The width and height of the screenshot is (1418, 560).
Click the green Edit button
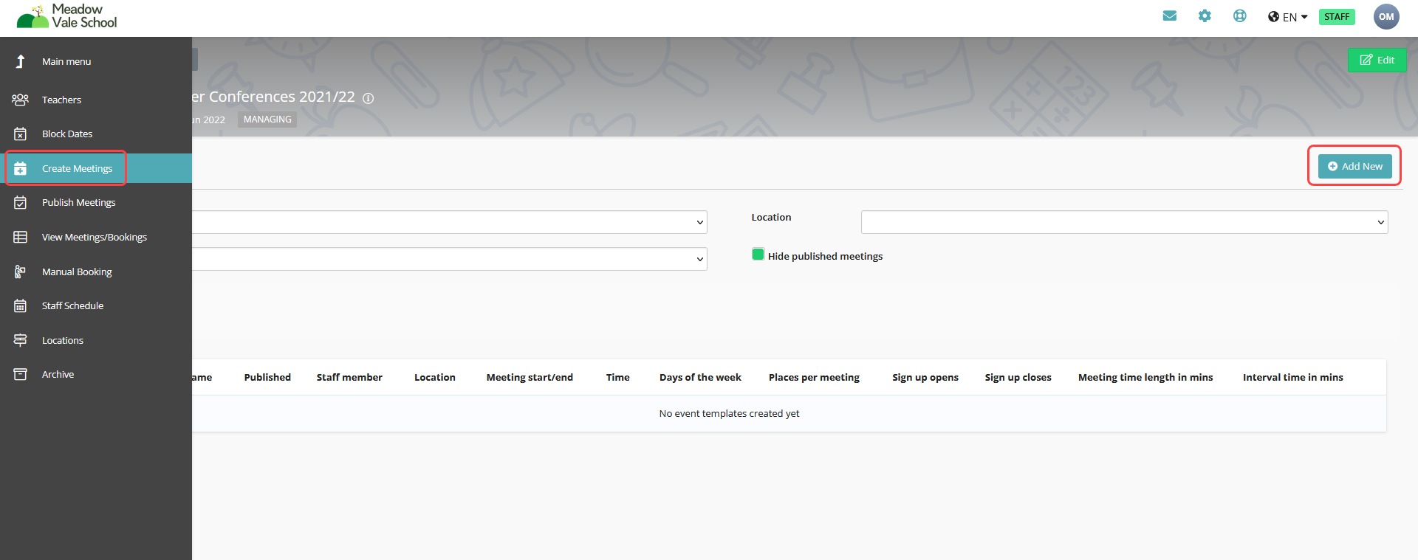(x=1377, y=61)
